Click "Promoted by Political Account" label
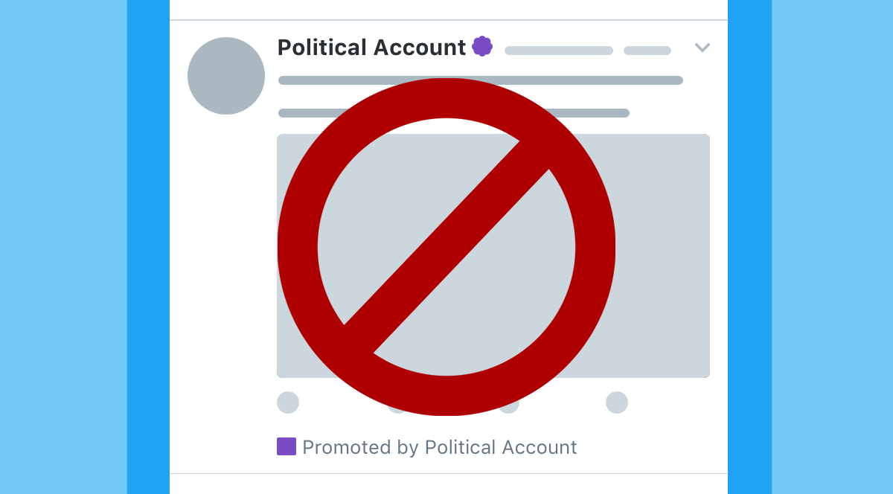 [x=439, y=447]
